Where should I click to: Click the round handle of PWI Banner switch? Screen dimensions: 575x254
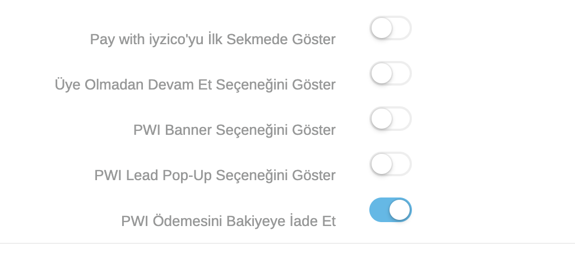382,119
